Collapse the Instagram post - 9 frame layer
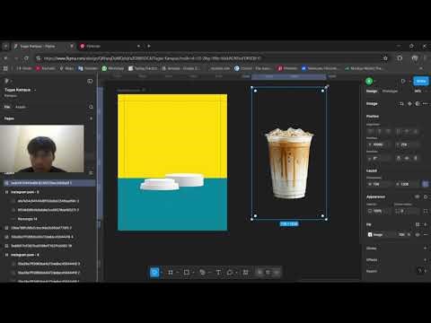The width and height of the screenshot is (431, 323). pos(6,192)
